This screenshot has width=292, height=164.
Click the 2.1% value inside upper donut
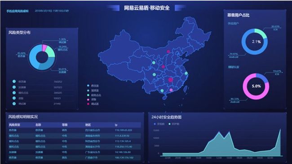click(x=256, y=42)
